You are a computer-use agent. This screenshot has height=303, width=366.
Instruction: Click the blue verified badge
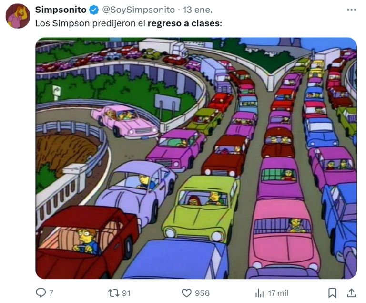94,10
